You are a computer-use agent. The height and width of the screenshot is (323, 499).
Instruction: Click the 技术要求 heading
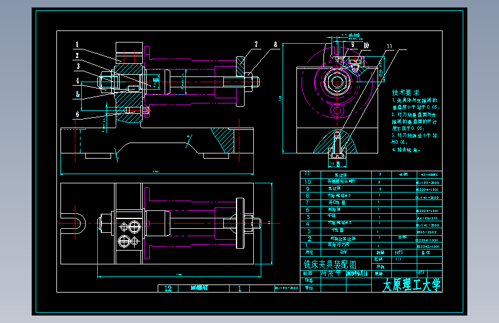[405, 93]
